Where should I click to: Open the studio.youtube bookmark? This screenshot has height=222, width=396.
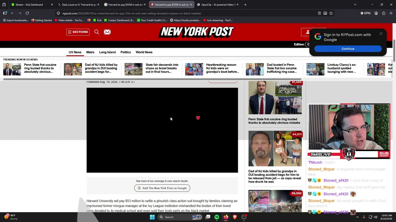(x=185, y=20)
